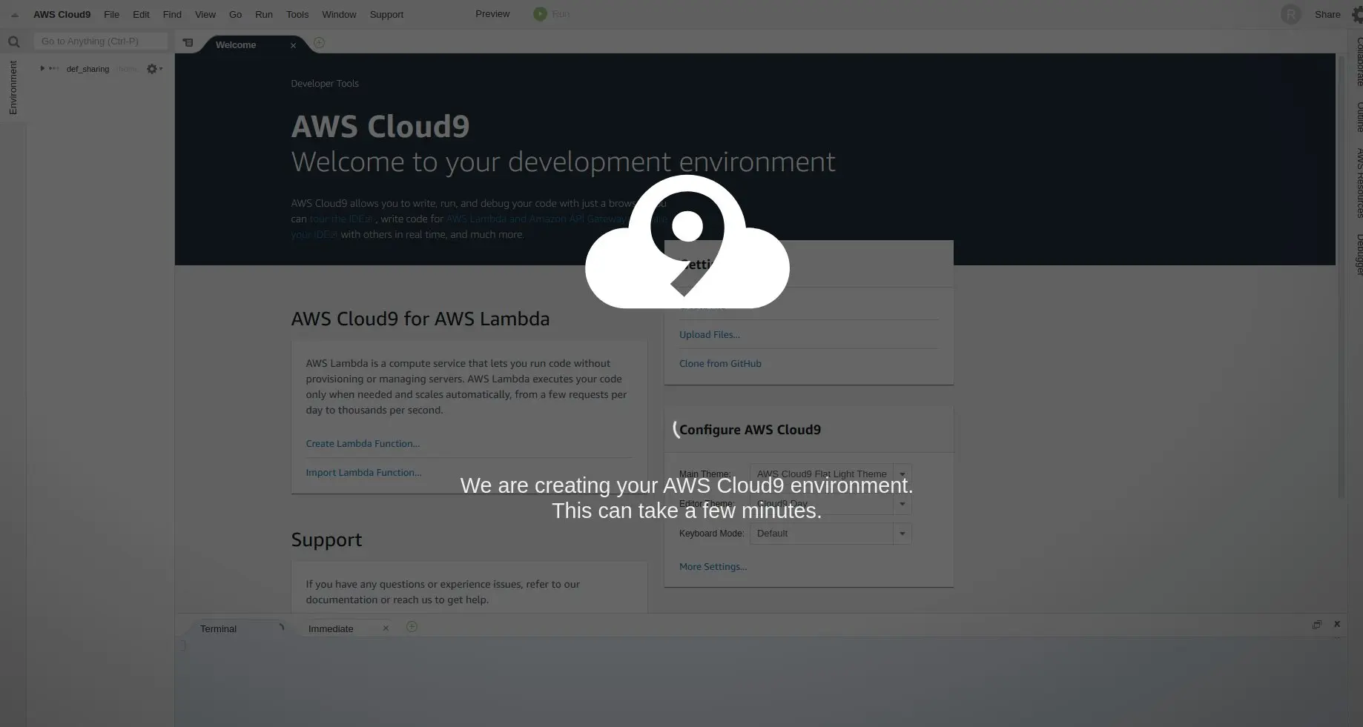The width and height of the screenshot is (1363, 727).
Task: Open preferences with the top-right gear icon
Action: tap(1356, 15)
